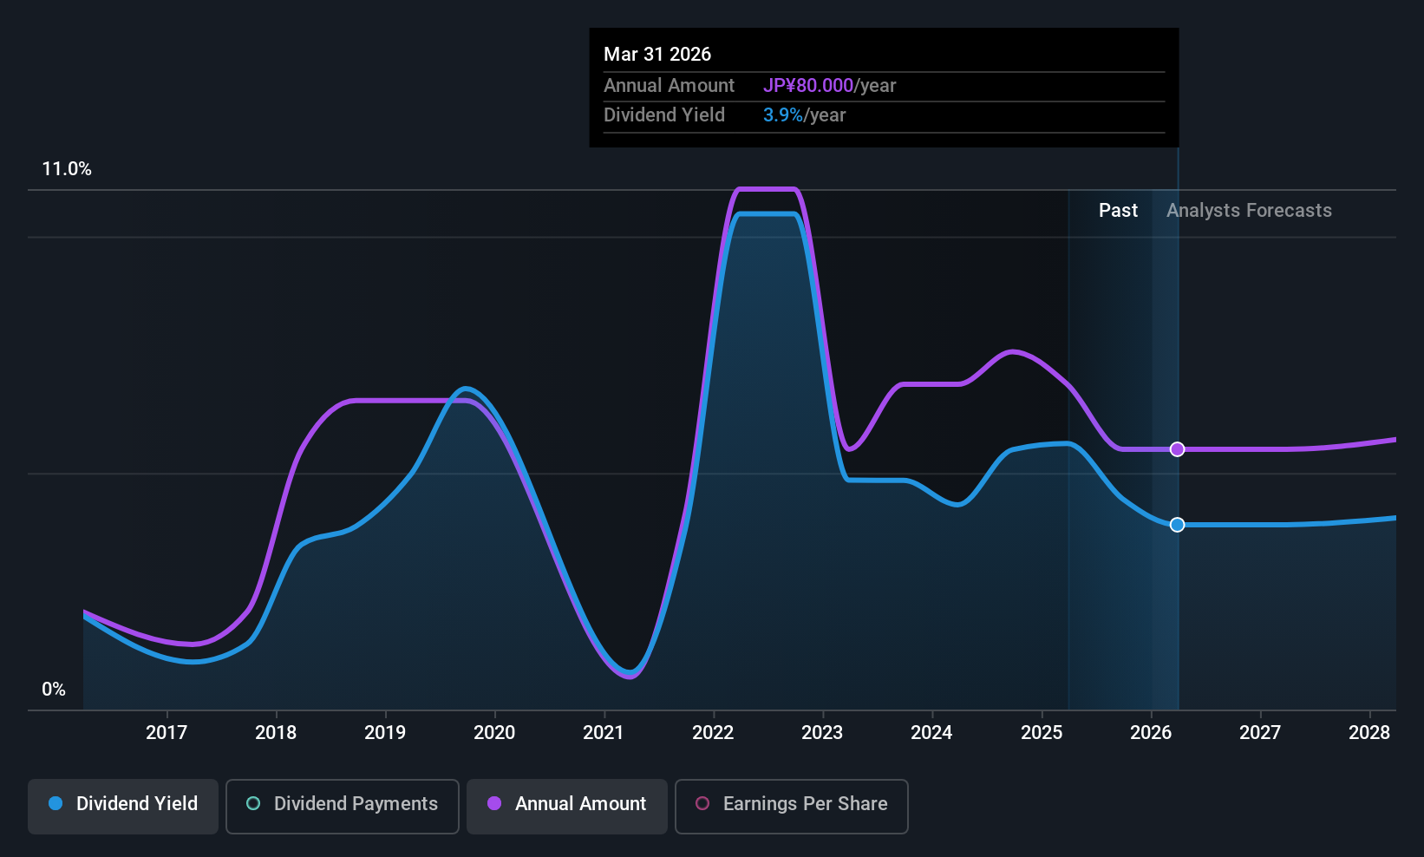Image resolution: width=1424 pixels, height=857 pixels.
Task: Click the 2026 x-axis year label
Action: click(x=1151, y=733)
